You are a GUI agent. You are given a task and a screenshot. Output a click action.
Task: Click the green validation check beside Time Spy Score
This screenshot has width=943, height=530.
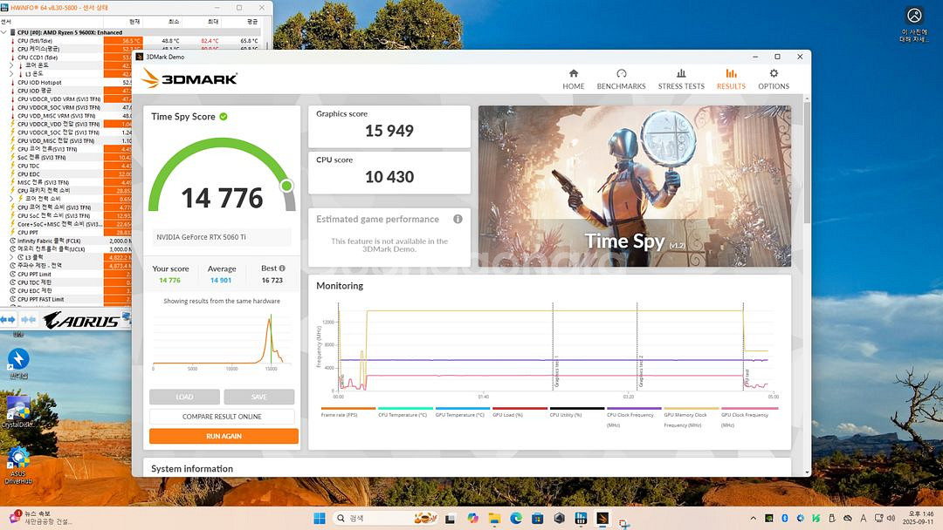click(224, 117)
